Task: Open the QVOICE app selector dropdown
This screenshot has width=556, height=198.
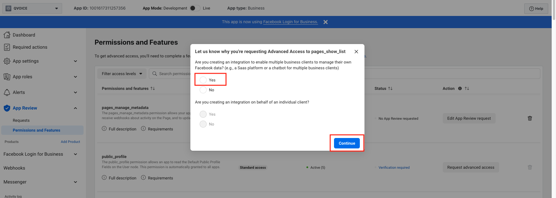Action: pos(32,8)
